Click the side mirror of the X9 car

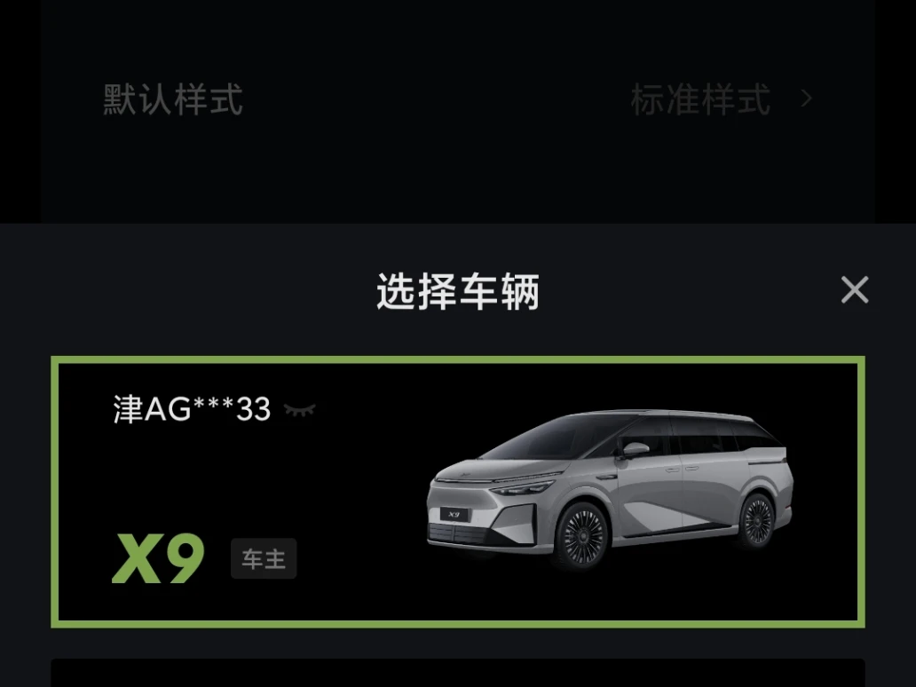[x=635, y=449]
